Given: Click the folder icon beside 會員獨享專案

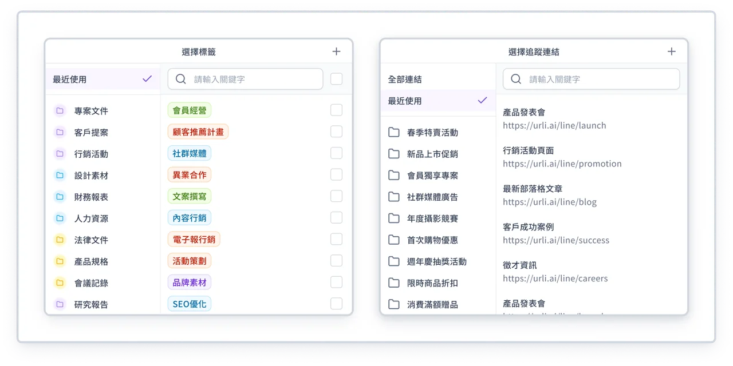Looking at the screenshot, I should pyautogui.click(x=394, y=176).
